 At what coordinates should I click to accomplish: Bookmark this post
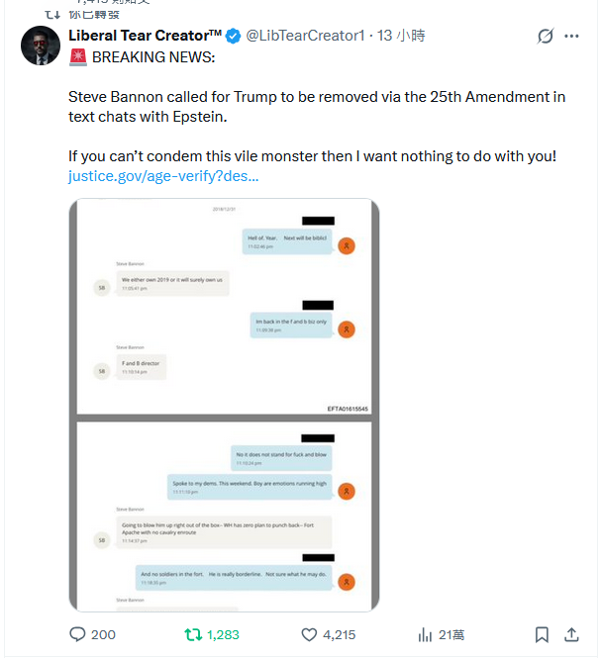tap(542, 634)
